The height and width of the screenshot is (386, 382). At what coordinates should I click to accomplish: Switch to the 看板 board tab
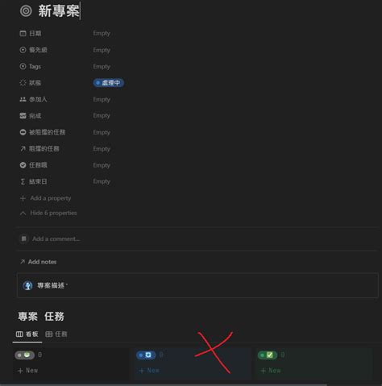(27, 334)
